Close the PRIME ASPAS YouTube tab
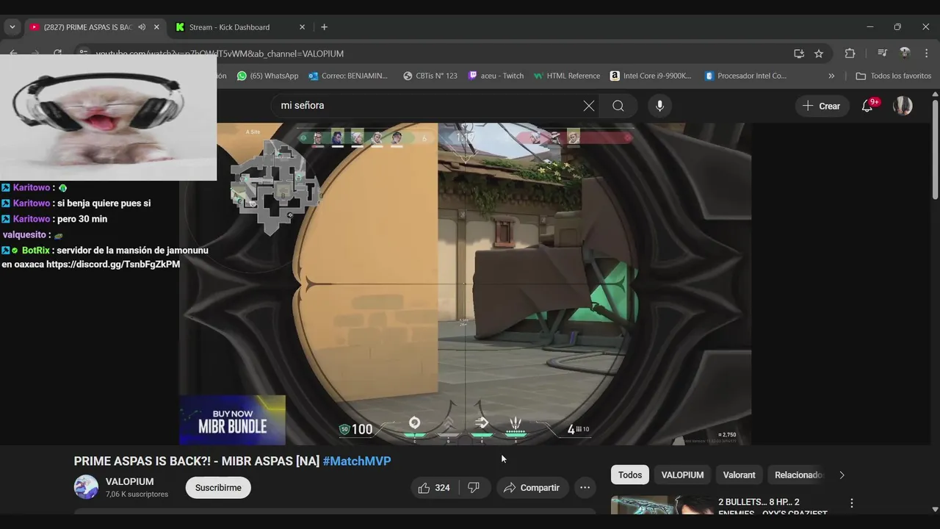 (156, 27)
